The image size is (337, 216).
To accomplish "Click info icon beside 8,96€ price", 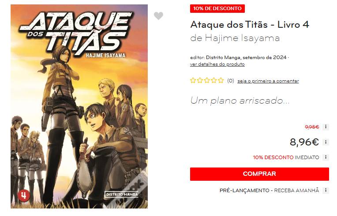I will coord(326,142).
